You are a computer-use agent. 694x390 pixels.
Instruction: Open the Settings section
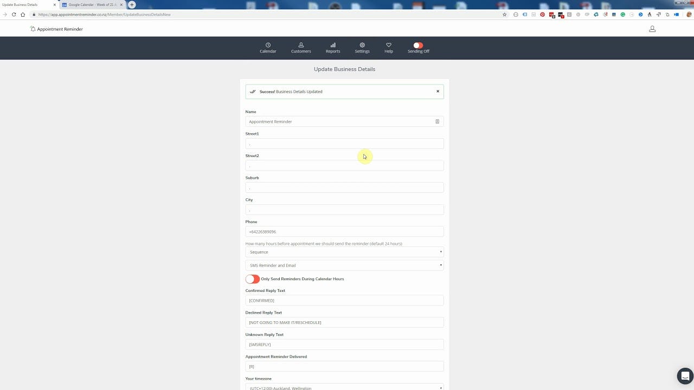coord(362,48)
